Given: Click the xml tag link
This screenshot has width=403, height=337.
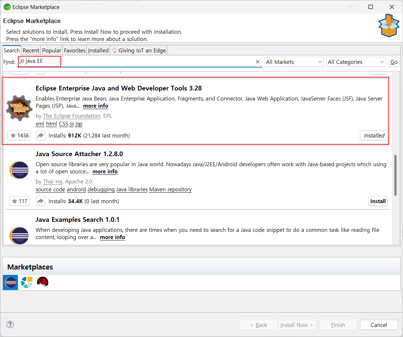Looking at the screenshot, I should (40, 124).
